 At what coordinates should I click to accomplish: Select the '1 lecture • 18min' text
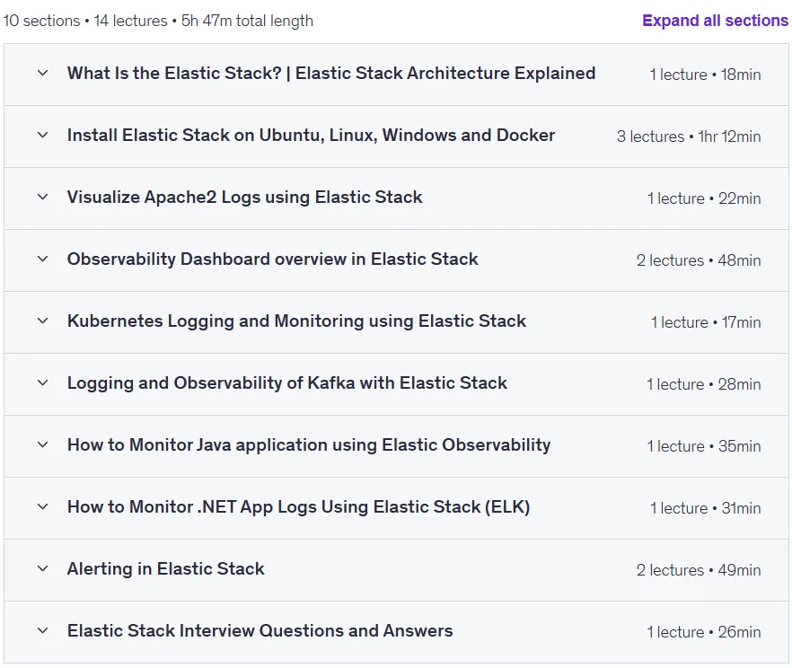point(705,75)
